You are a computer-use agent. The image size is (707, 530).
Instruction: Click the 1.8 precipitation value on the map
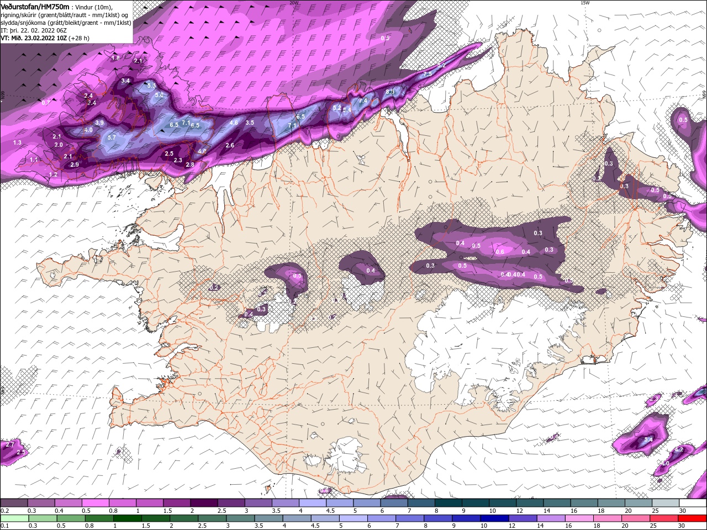click(x=115, y=58)
